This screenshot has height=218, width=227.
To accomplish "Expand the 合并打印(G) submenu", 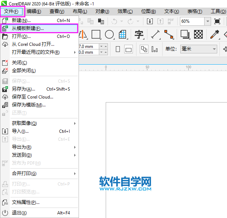I will click(x=39, y=173).
